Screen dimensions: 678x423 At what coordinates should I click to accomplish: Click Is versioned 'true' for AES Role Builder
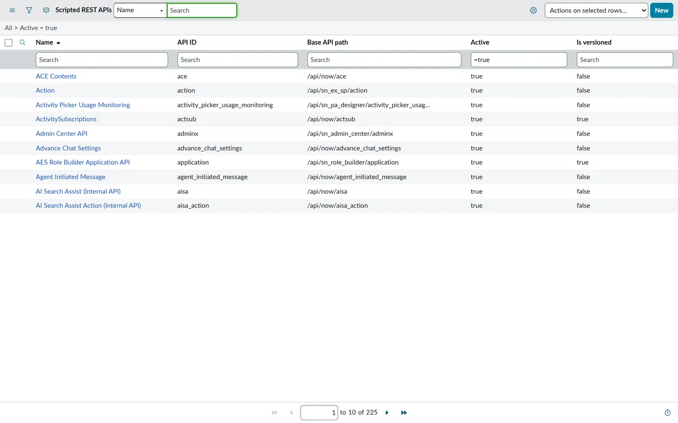[583, 162]
